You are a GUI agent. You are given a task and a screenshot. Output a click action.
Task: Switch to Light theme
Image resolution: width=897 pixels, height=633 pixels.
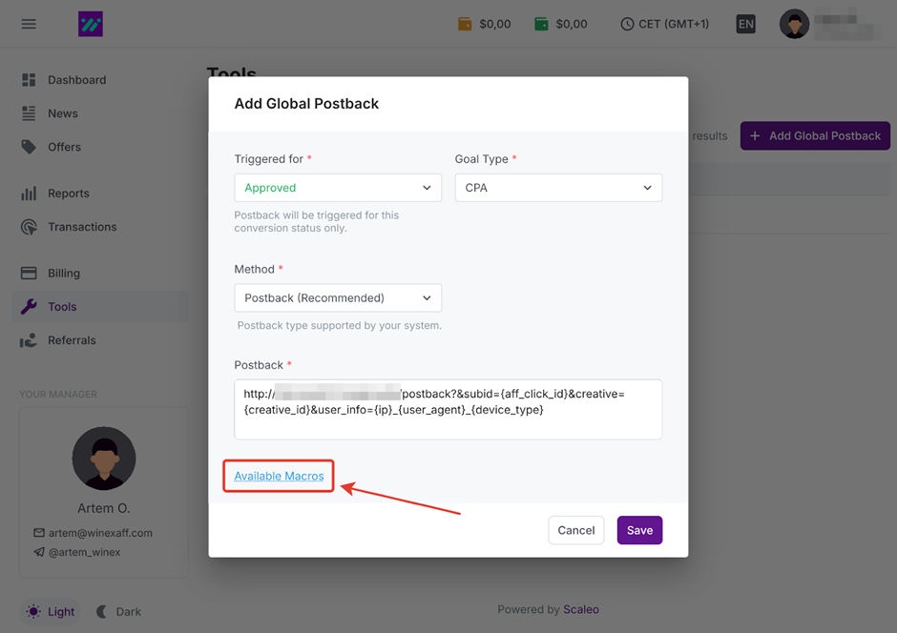point(50,612)
